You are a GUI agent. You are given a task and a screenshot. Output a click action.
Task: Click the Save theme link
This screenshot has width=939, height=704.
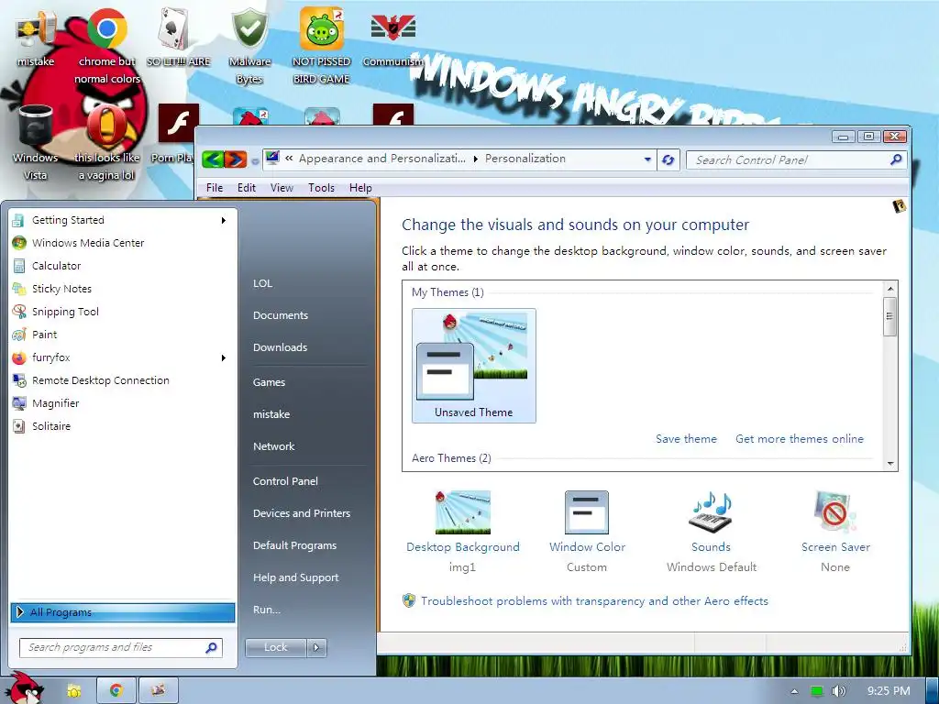686,439
